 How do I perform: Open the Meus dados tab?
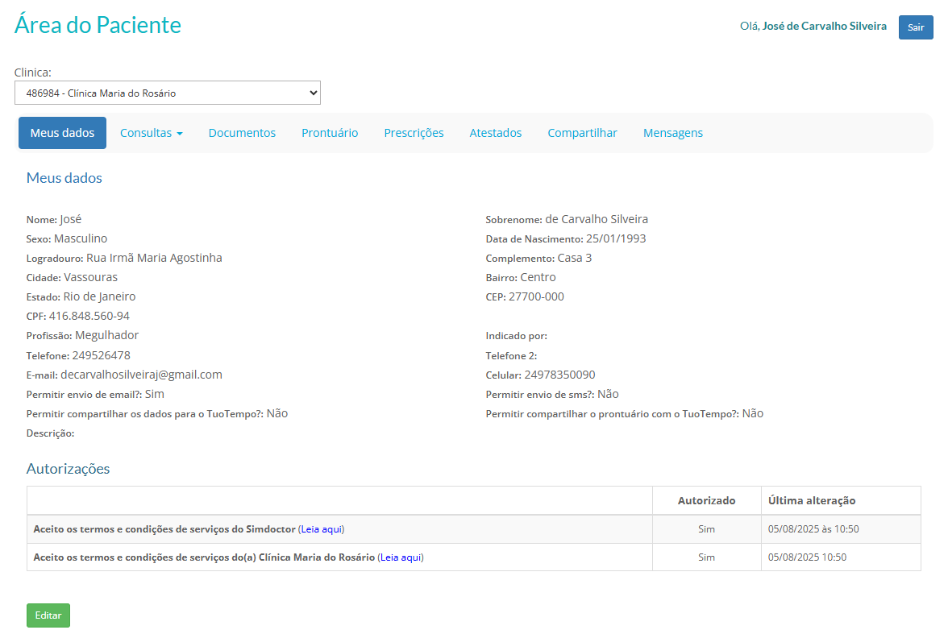pos(62,133)
